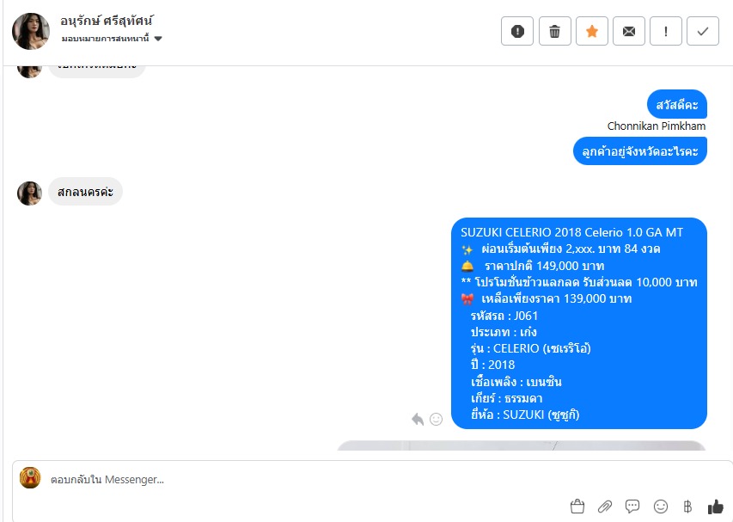Open contact profile picture in header

pos(31,31)
